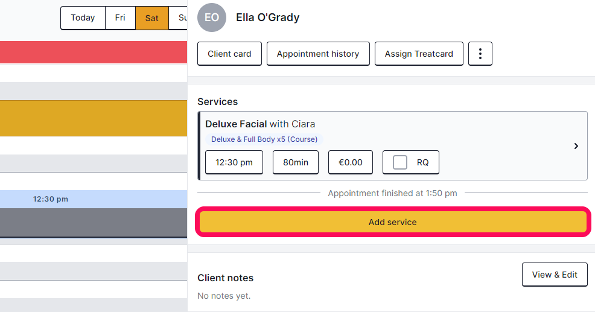Change the 80min duration field
This screenshot has width=595, height=312.
[x=296, y=162]
